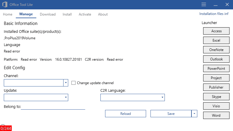Click the Read error text under Language

tap(12, 51)
